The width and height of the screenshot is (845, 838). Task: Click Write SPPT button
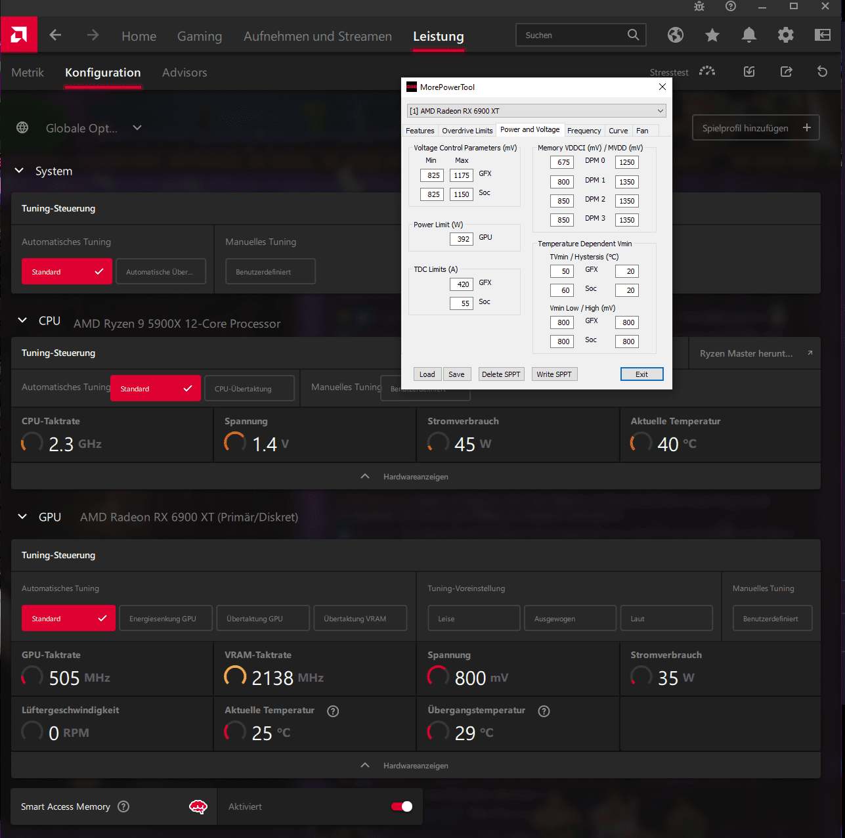point(554,374)
